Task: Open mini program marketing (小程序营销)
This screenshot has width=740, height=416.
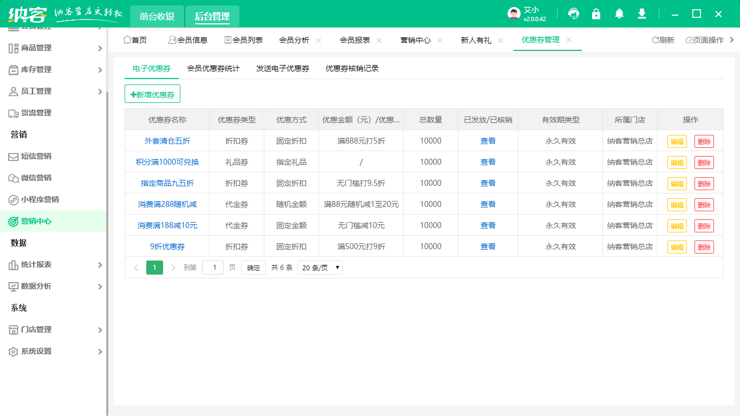Action: click(x=40, y=200)
